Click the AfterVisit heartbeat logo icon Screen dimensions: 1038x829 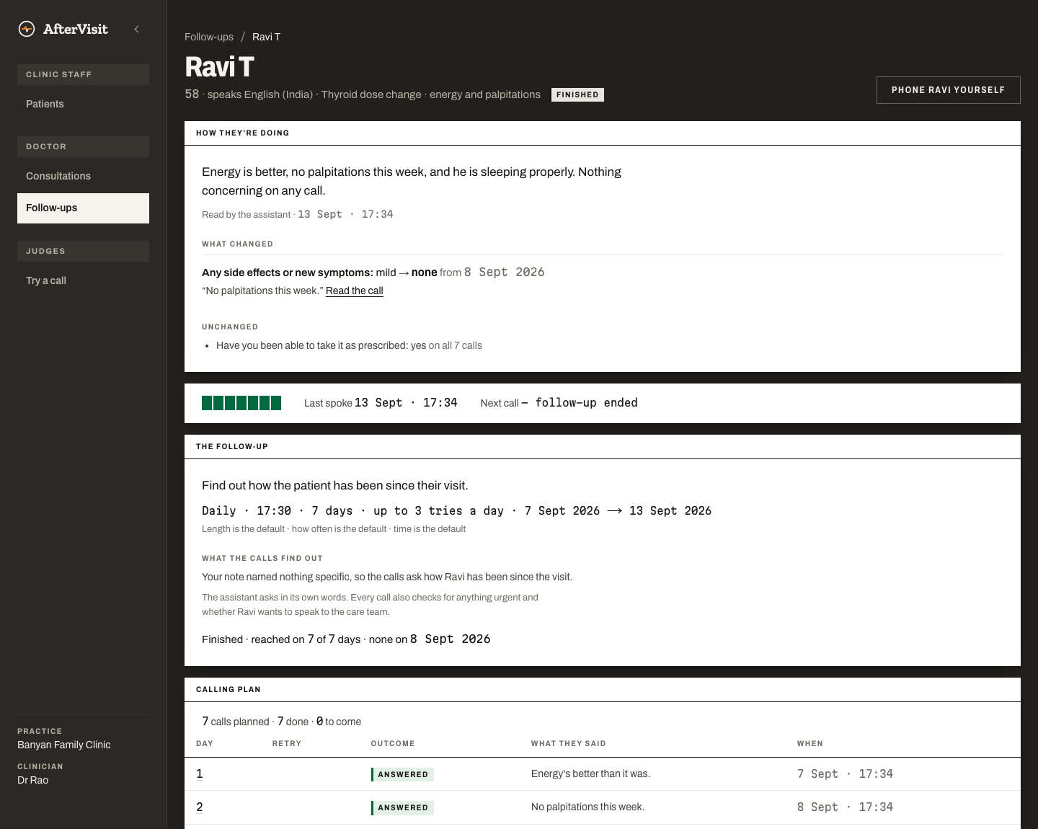27,29
